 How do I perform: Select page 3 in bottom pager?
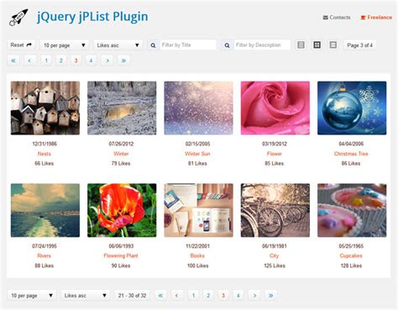(223, 296)
